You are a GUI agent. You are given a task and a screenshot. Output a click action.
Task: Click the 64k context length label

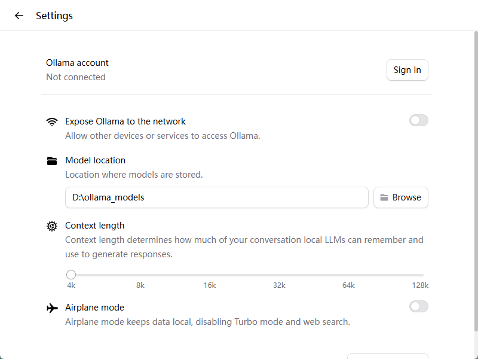point(348,285)
